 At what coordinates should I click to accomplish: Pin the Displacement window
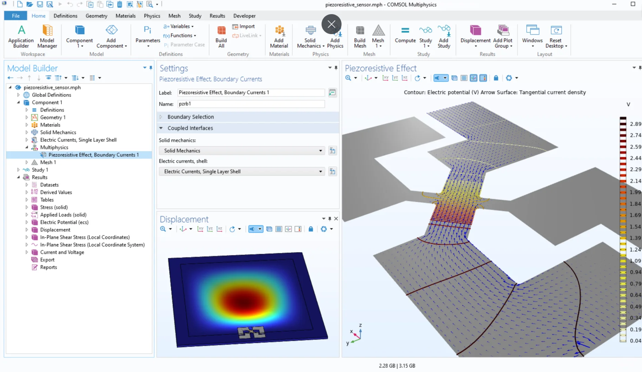click(330, 219)
